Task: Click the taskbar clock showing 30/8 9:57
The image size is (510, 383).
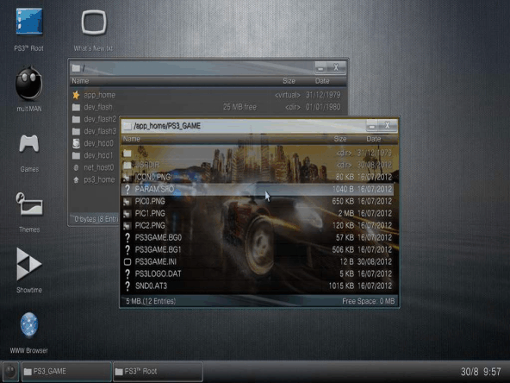Action: 481,372
